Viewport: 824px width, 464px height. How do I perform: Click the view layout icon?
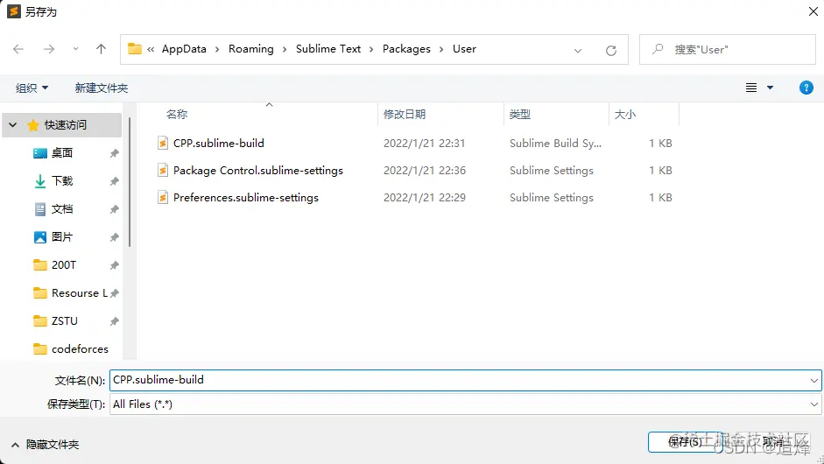click(751, 88)
